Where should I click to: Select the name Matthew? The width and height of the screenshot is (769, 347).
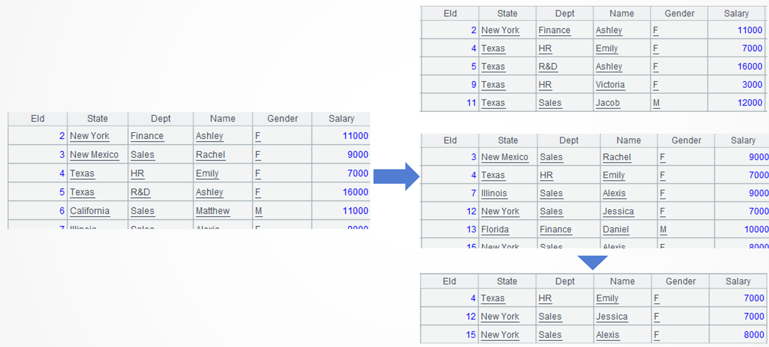pyautogui.click(x=213, y=211)
